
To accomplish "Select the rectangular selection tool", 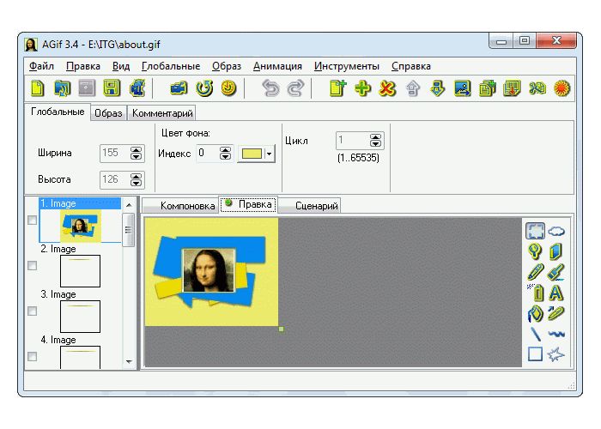I will click(535, 231).
